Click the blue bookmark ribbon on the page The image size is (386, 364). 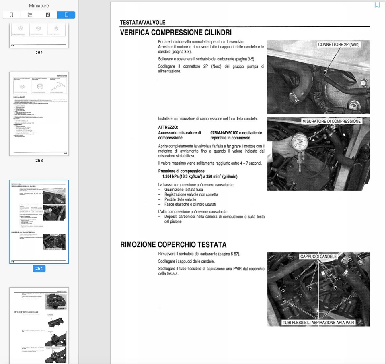377,4
